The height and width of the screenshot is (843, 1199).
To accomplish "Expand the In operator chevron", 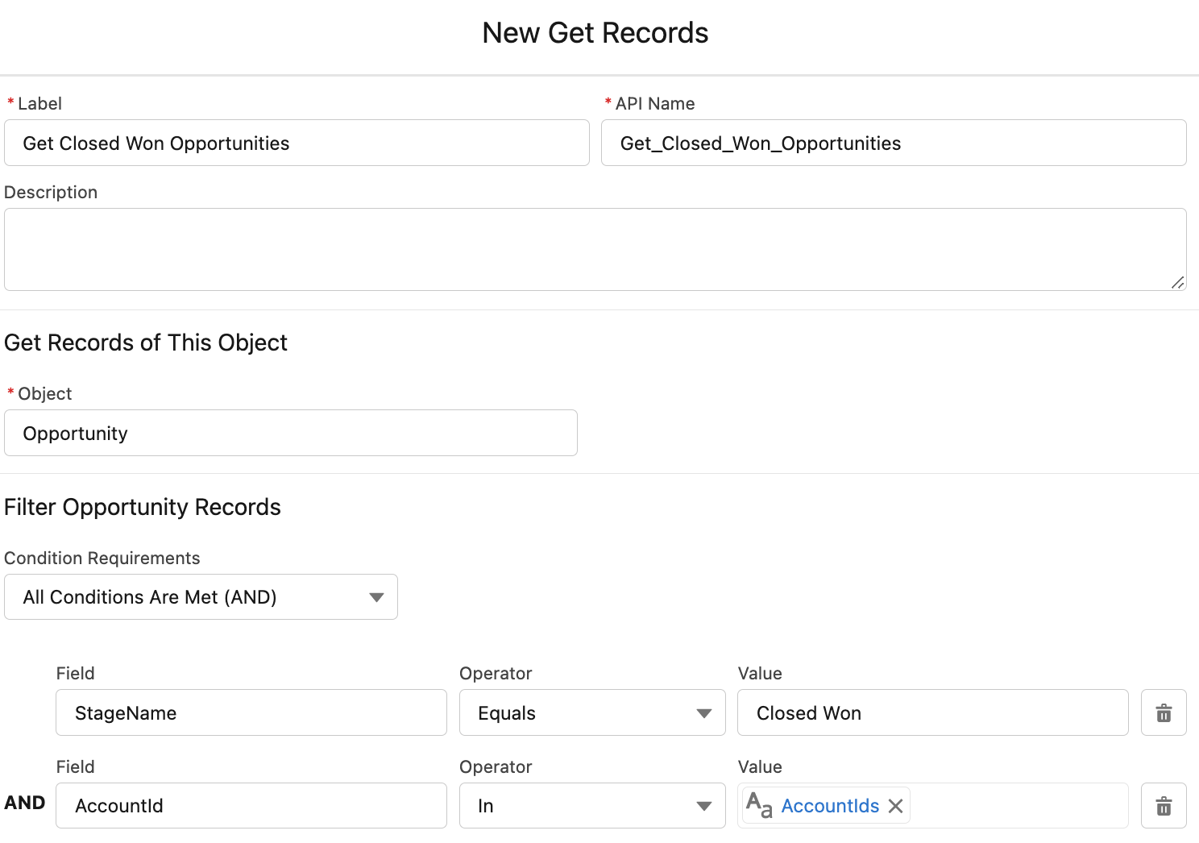I will coord(703,805).
